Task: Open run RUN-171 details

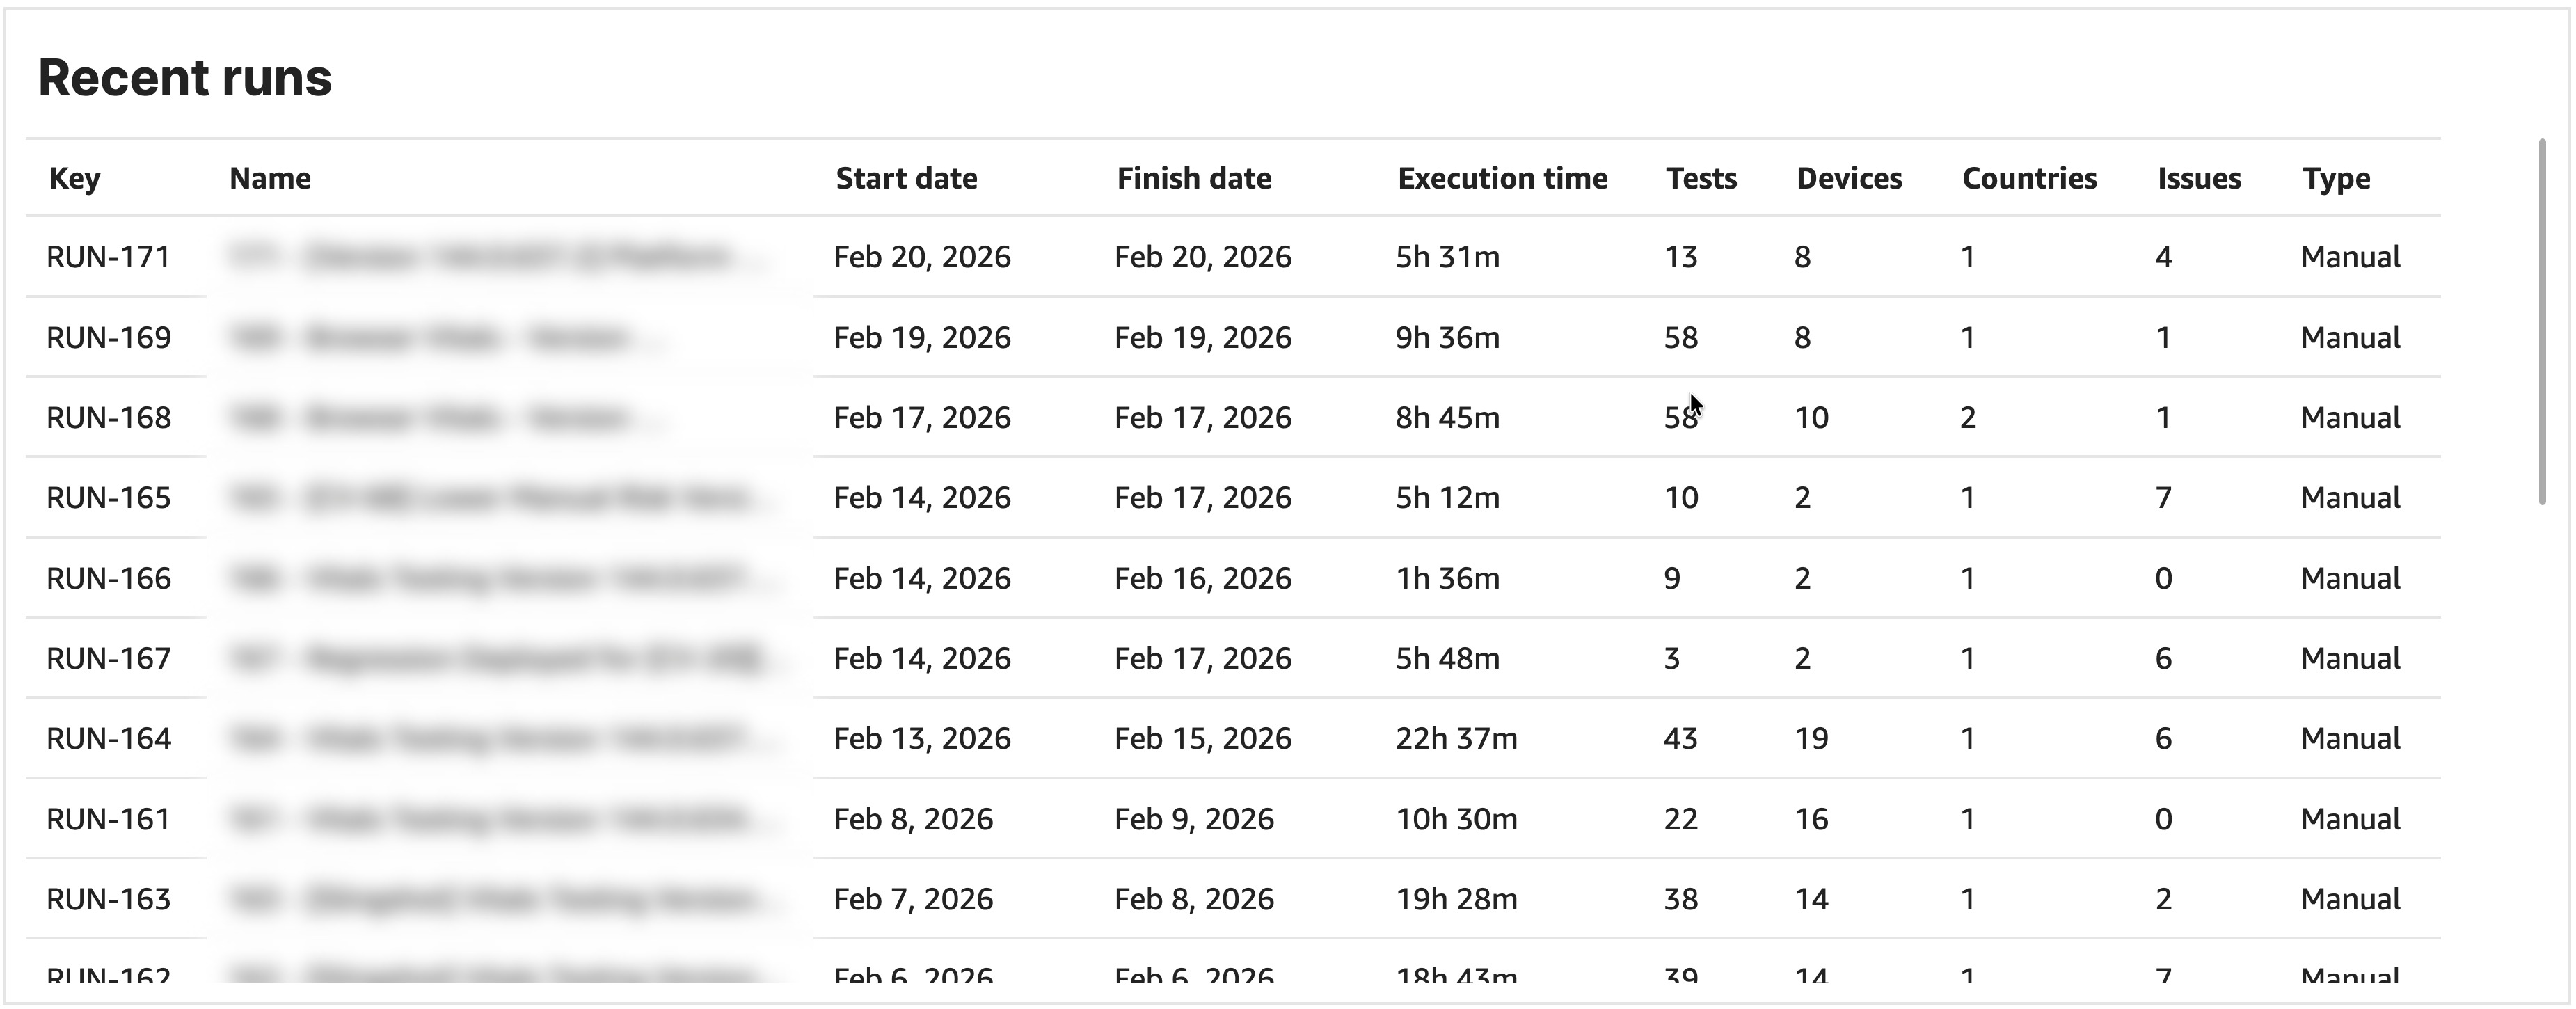Action: [108, 257]
